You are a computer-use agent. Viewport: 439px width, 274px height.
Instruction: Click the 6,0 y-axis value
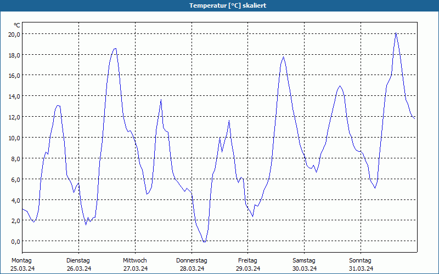(16, 180)
